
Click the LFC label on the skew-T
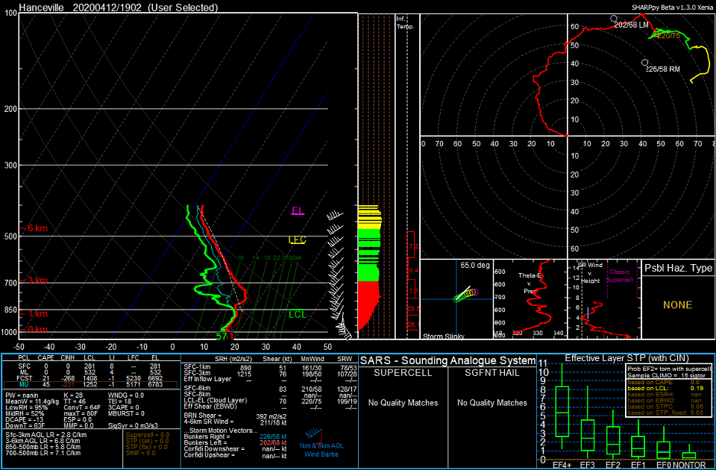point(297,239)
